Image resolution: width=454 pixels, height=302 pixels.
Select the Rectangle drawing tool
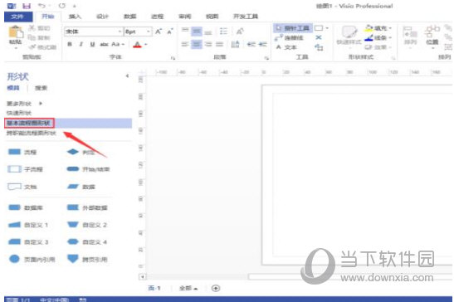[319, 28]
